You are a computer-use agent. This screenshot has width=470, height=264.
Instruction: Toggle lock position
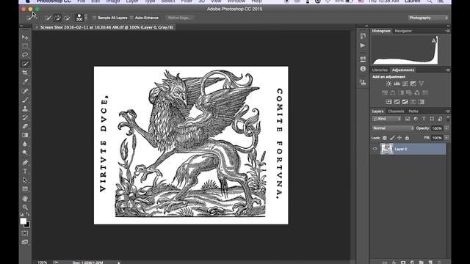[399, 138]
